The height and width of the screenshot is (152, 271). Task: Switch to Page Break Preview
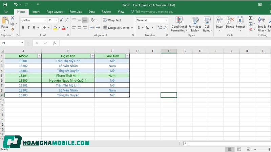click(248, 149)
